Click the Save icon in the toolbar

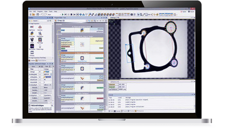pos(37,15)
